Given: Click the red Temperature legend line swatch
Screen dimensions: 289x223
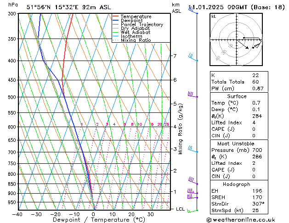Looking at the screenshot, I should [x=115, y=17].
